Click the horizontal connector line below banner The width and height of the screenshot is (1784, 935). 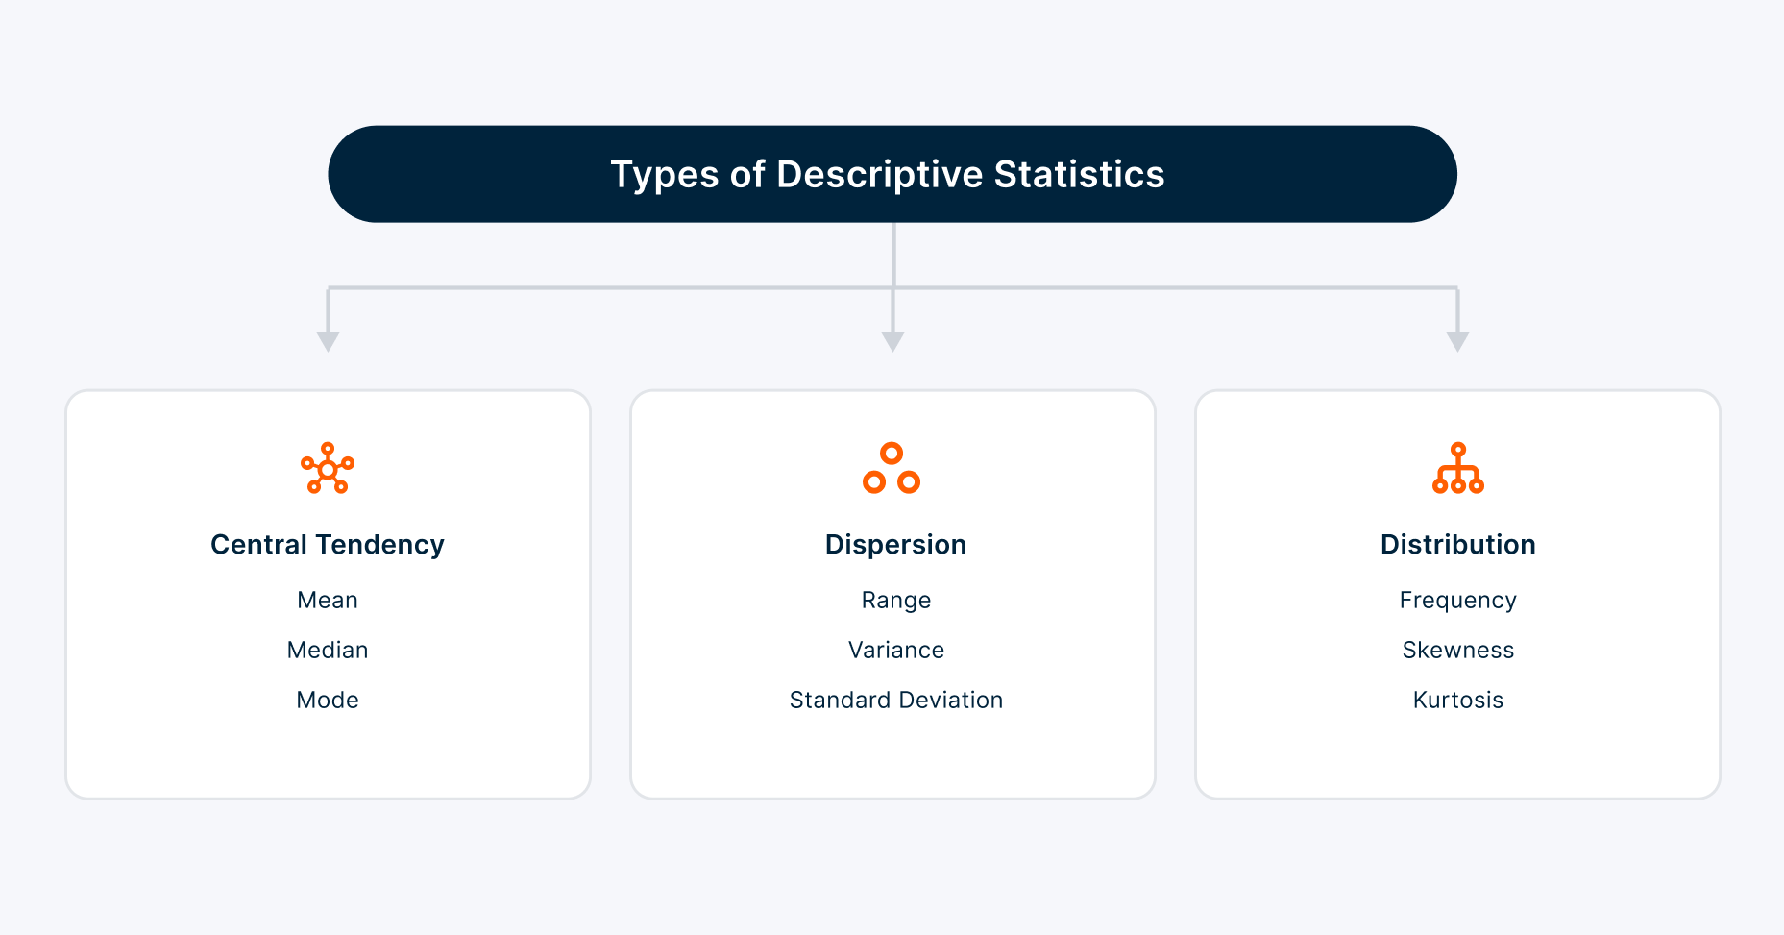(x=892, y=287)
